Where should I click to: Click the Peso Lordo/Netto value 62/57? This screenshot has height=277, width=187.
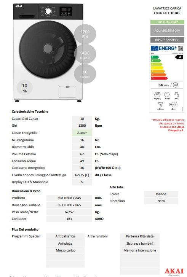coord(69,212)
